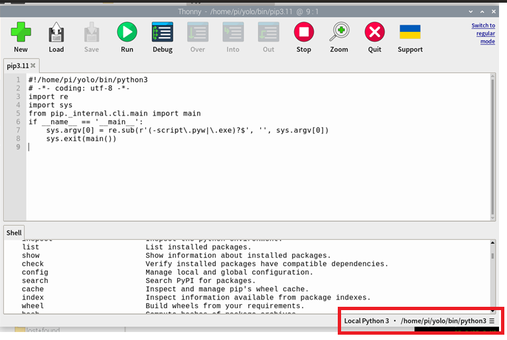Stop the running program

click(304, 32)
